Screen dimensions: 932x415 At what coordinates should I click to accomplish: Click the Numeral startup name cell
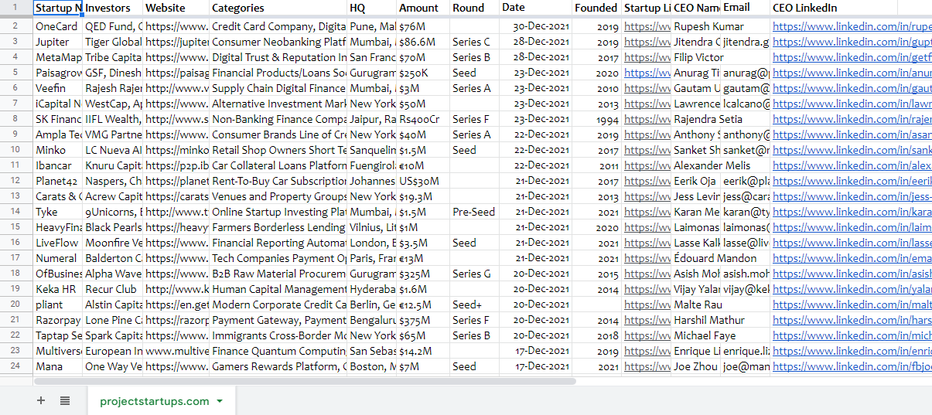coord(58,258)
